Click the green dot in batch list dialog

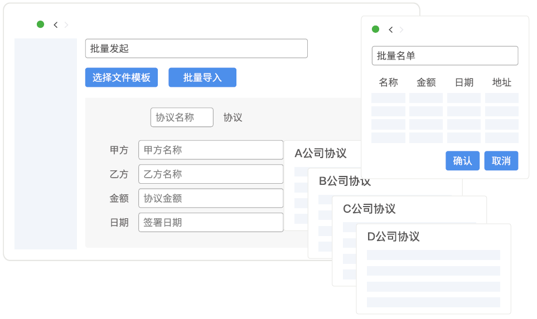375,30
